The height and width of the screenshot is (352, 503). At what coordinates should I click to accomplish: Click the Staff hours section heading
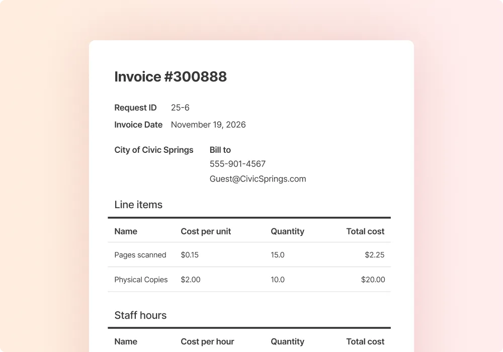coord(140,315)
